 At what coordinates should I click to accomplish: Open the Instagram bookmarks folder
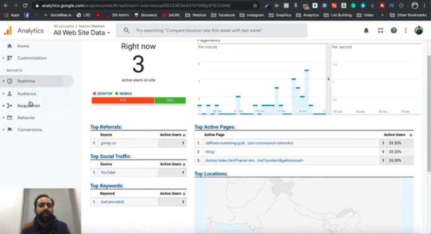click(x=252, y=15)
